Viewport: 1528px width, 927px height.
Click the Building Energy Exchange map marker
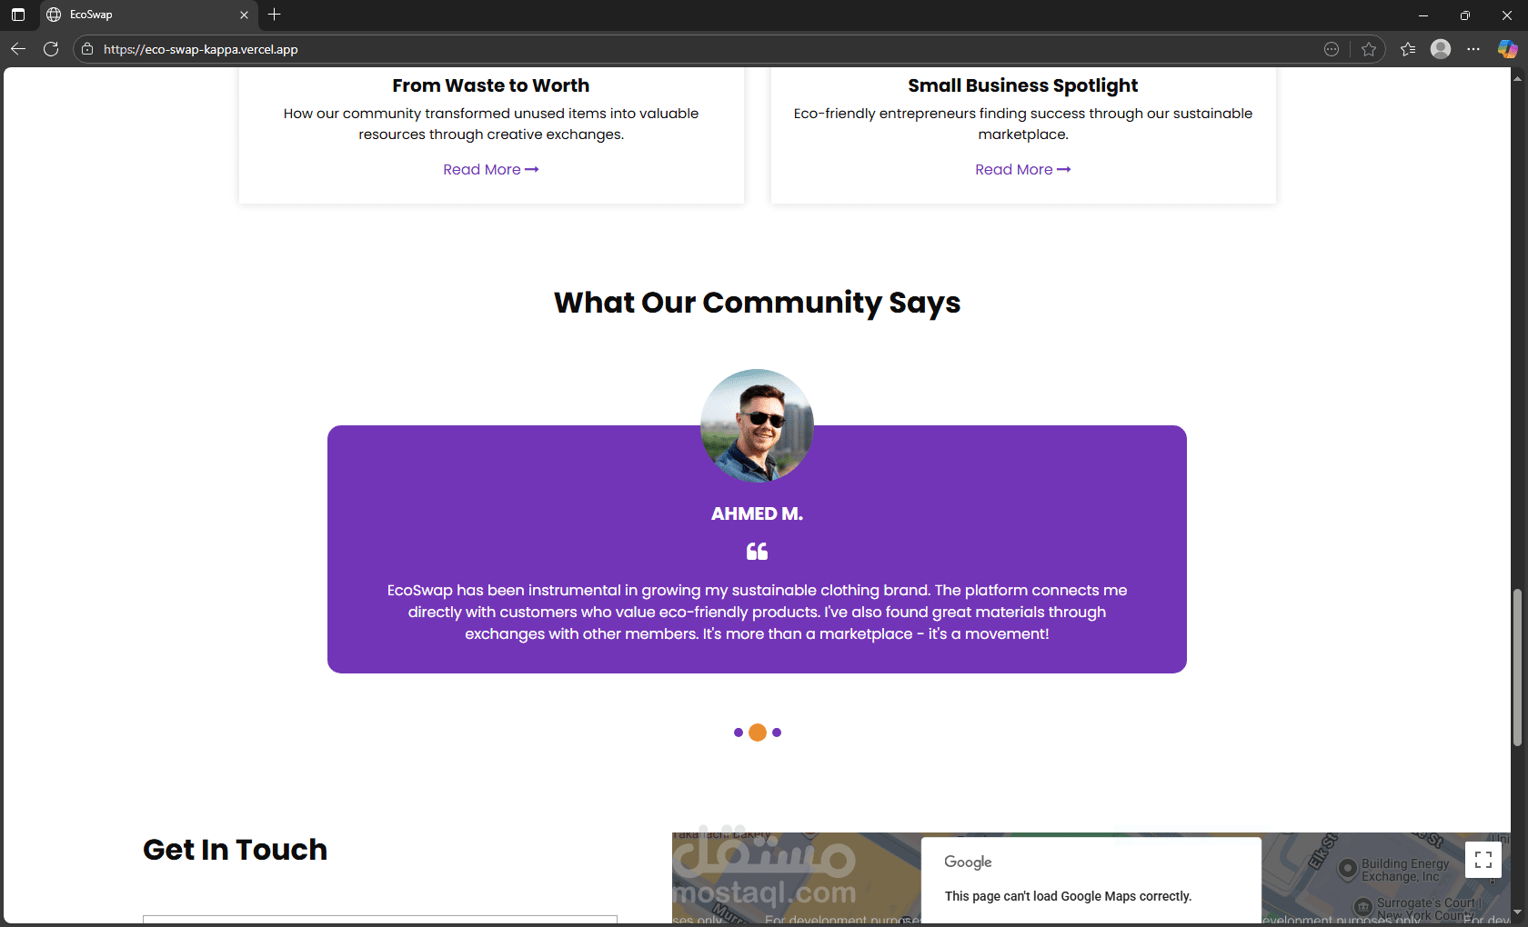pos(1348,870)
